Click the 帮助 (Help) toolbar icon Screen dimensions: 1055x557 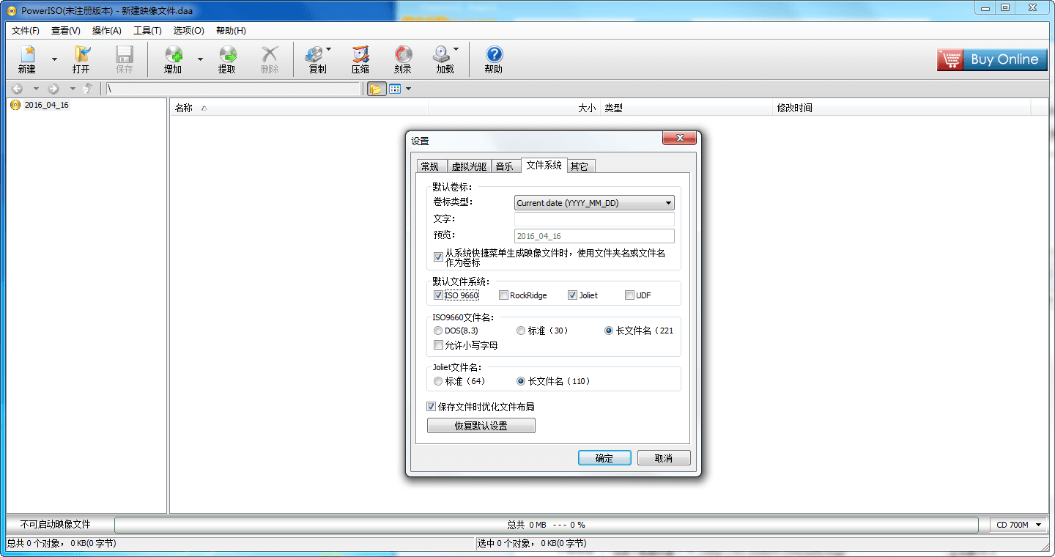point(494,59)
